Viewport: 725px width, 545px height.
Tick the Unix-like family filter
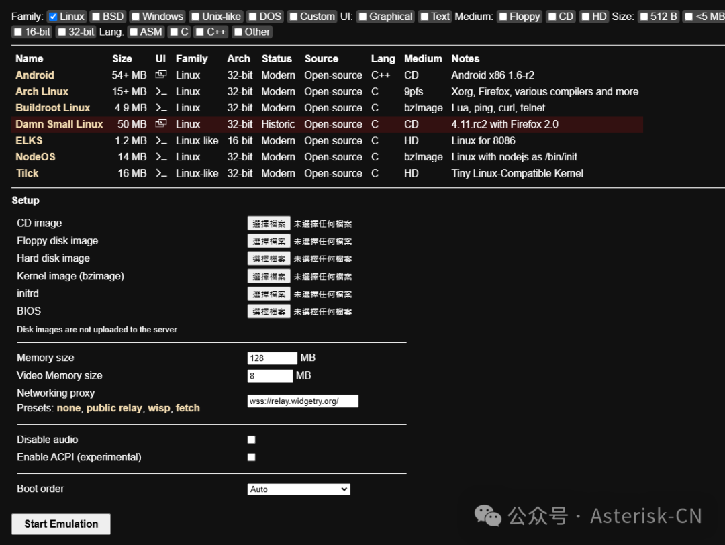pyautogui.click(x=195, y=17)
